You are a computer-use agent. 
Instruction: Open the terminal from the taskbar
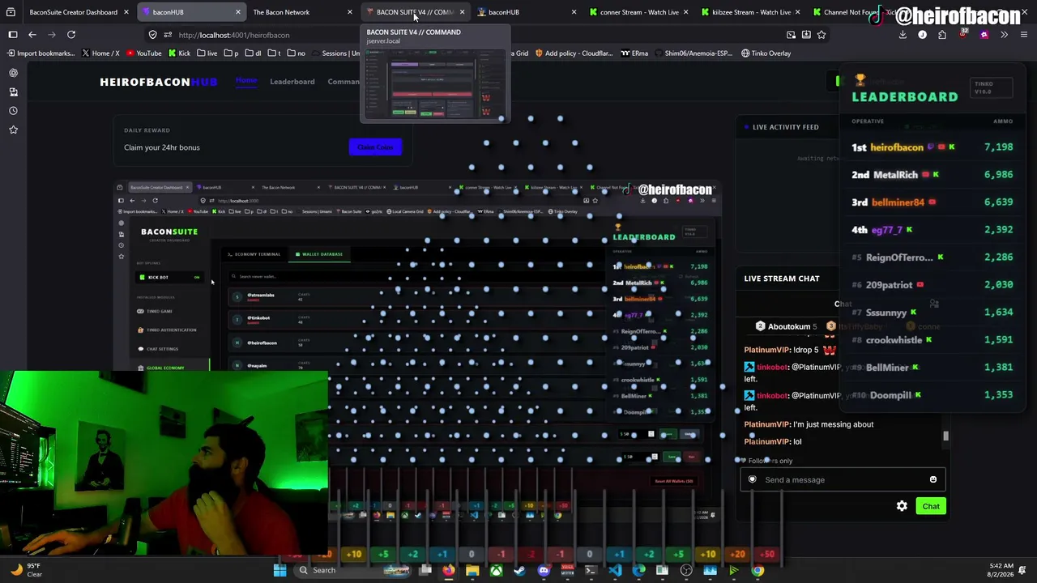pos(591,570)
